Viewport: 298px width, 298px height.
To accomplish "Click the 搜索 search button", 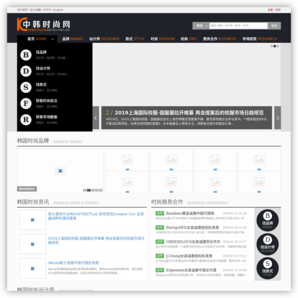I will click(x=274, y=26).
